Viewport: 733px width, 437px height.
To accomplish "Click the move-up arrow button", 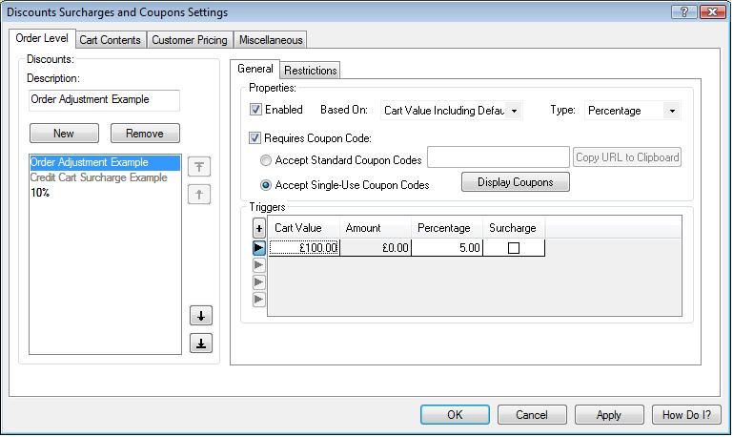I will (199, 195).
